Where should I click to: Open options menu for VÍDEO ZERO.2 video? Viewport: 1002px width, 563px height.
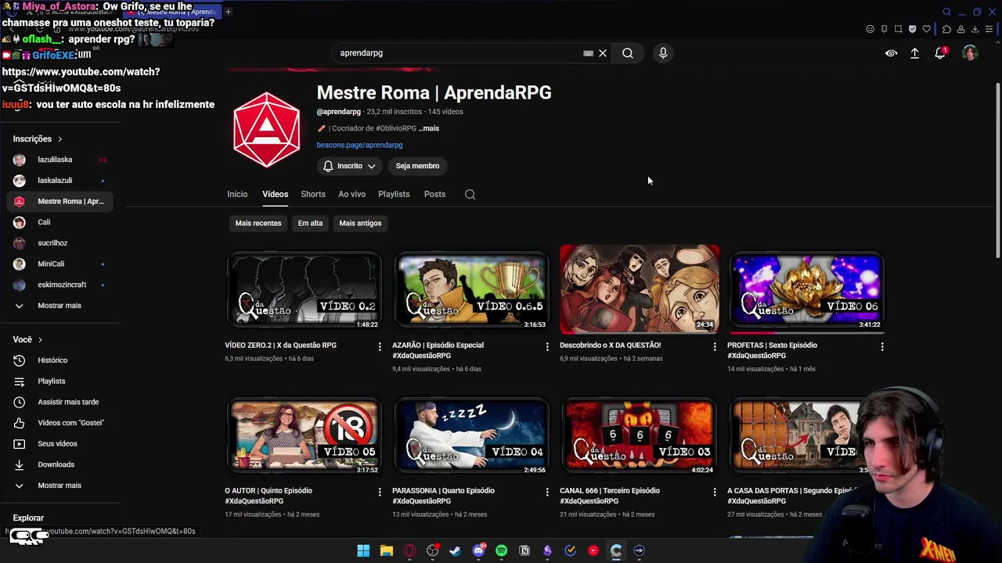[x=380, y=346]
